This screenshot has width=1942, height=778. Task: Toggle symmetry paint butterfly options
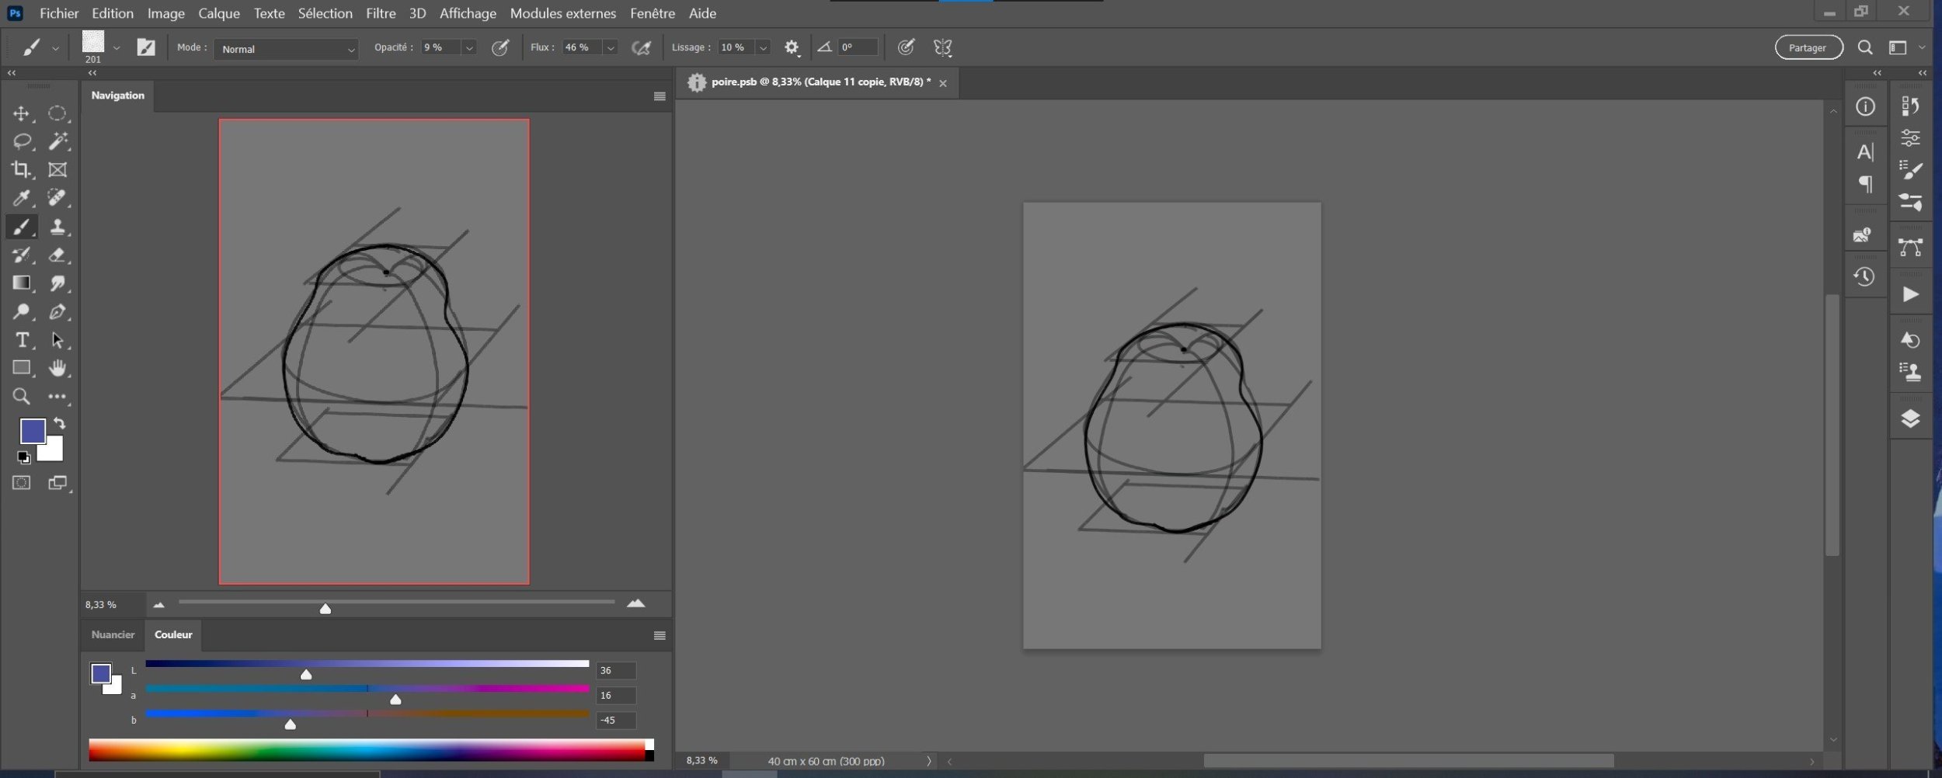(942, 48)
